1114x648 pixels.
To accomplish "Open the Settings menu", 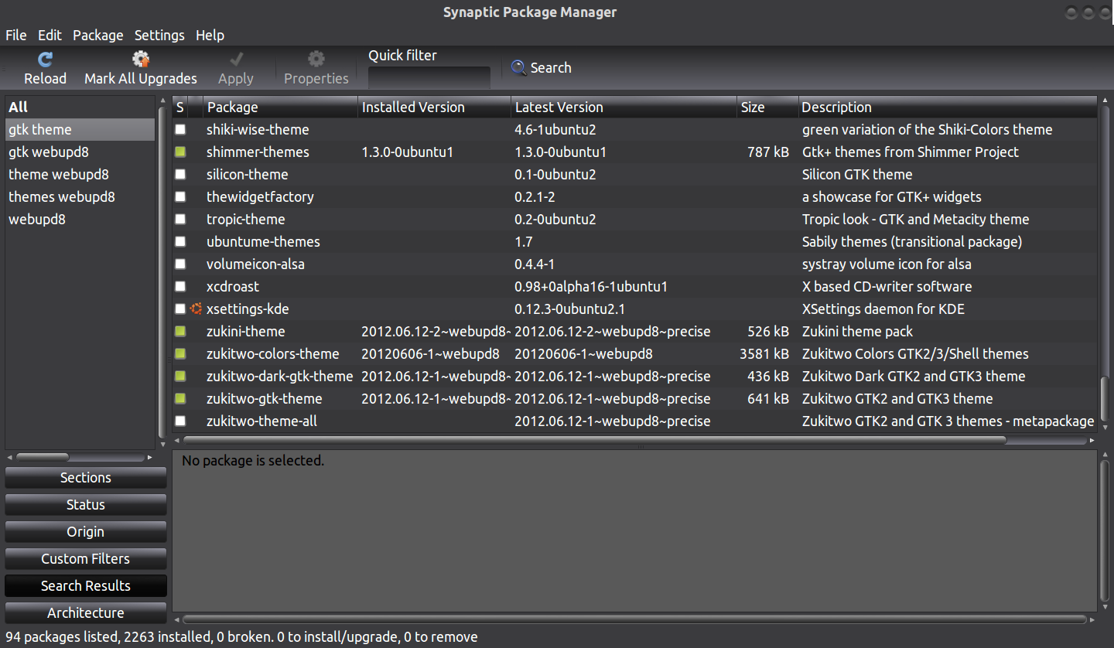I will click(x=159, y=35).
